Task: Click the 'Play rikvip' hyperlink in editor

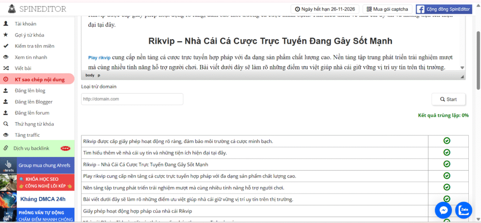Action: tap(99, 58)
